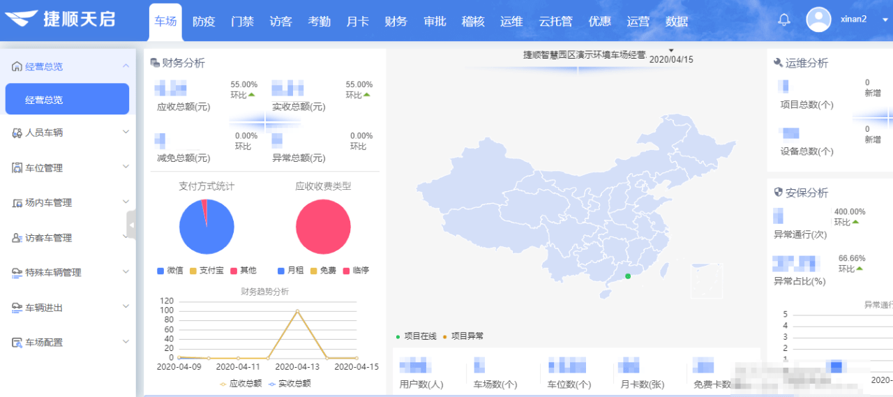Open dropdown arrow above date 2020/04/15

[x=671, y=50]
